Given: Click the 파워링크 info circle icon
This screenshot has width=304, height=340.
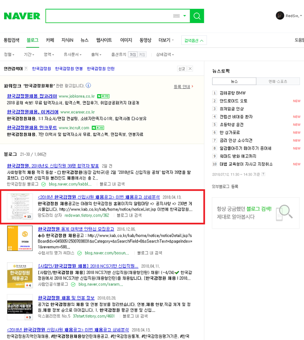Looking at the screenshot, I should click(x=88, y=85).
